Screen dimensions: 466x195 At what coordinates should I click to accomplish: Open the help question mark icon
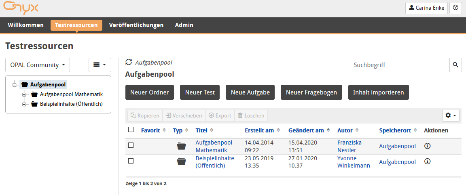(x=455, y=8)
